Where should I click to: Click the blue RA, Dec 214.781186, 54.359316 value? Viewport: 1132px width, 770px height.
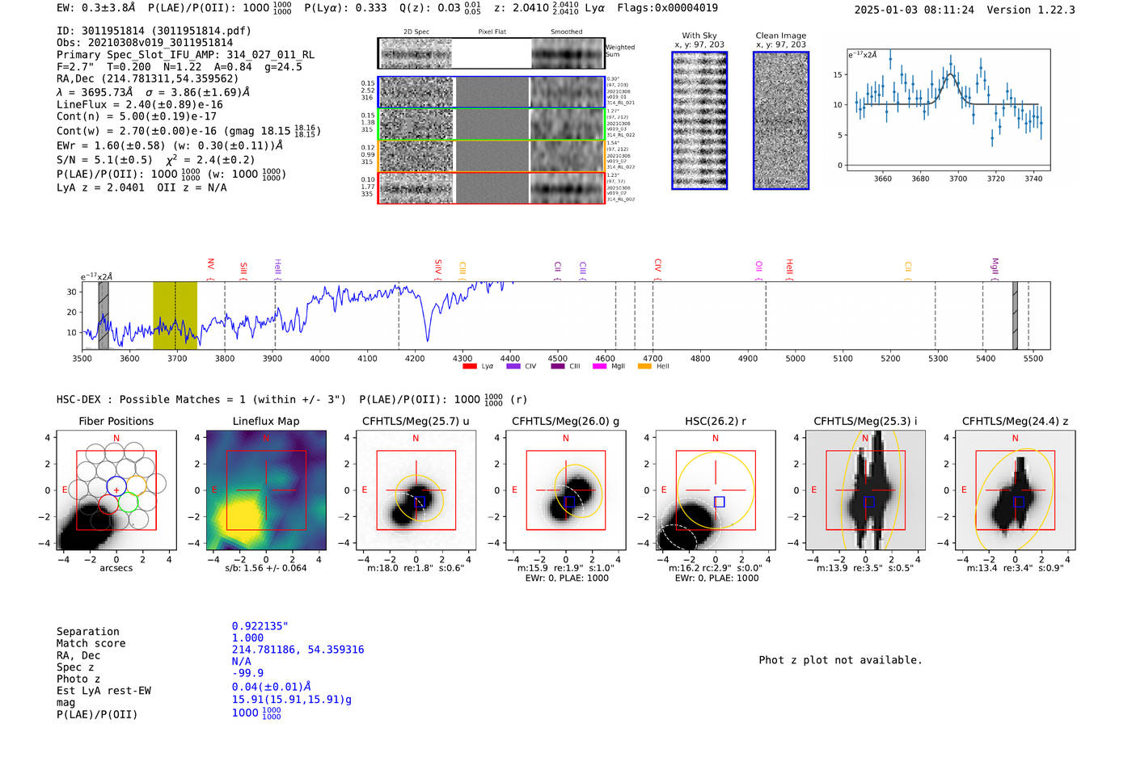(298, 650)
